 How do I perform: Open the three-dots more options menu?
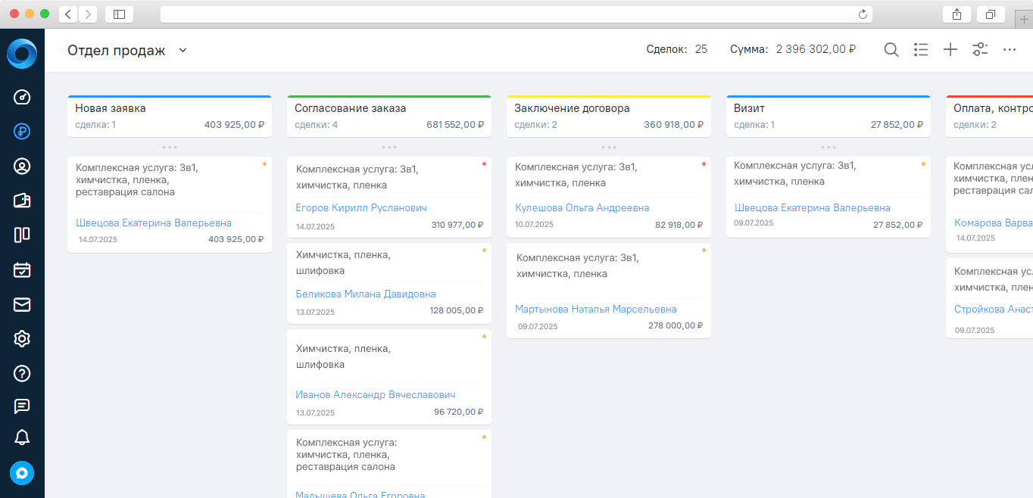(1010, 50)
